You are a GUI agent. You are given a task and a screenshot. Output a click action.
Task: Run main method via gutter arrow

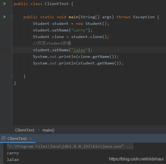[5, 17]
